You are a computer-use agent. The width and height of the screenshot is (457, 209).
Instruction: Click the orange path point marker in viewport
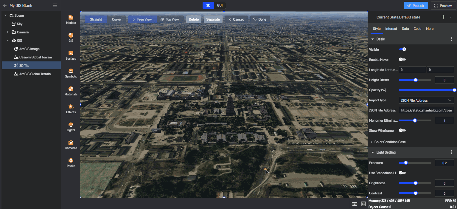point(265,169)
